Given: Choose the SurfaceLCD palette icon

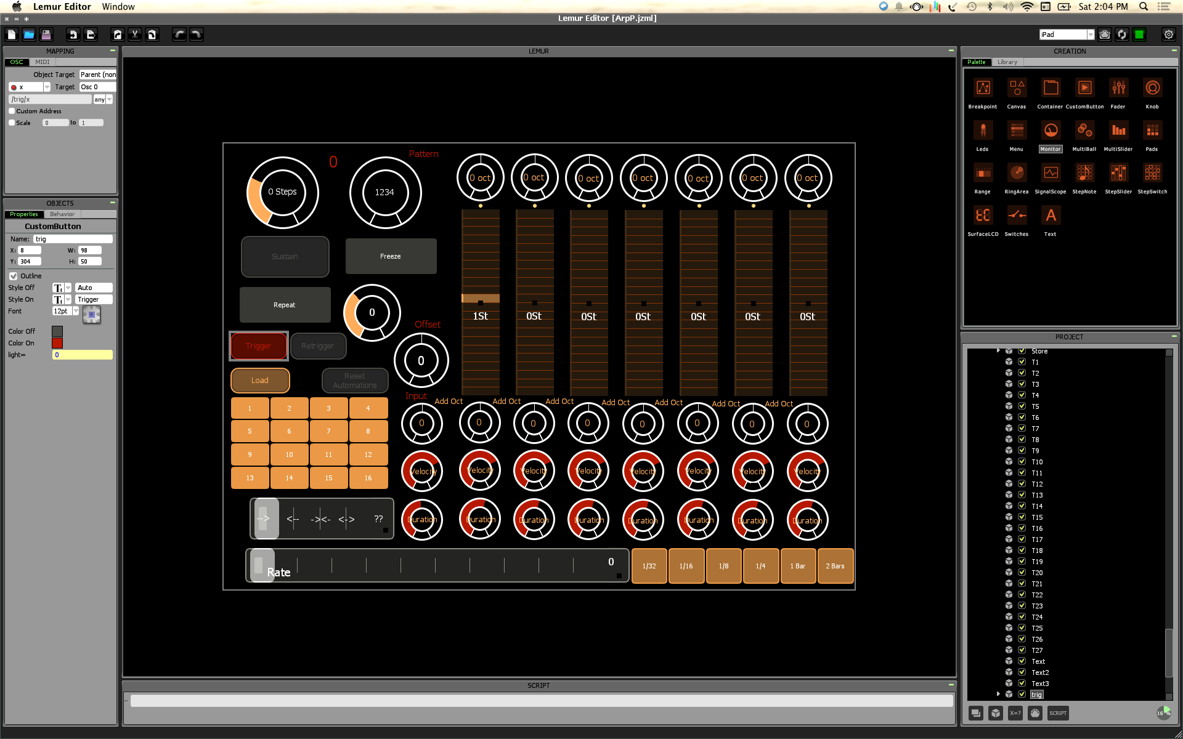Looking at the screenshot, I should pyautogui.click(x=983, y=216).
